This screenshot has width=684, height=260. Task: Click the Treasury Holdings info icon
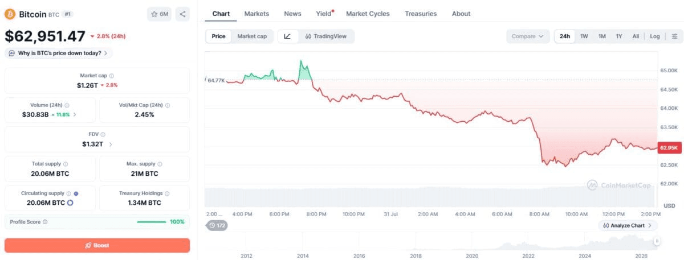coord(168,193)
